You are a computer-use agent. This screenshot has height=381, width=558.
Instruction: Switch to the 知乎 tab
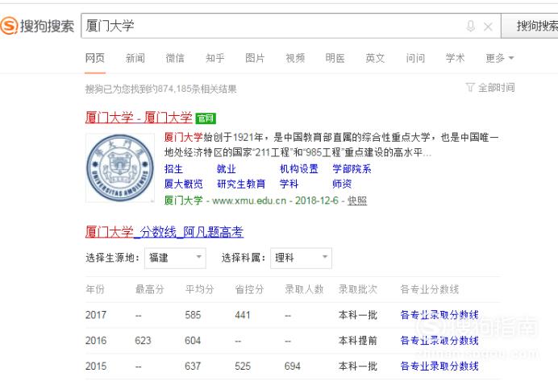click(215, 58)
